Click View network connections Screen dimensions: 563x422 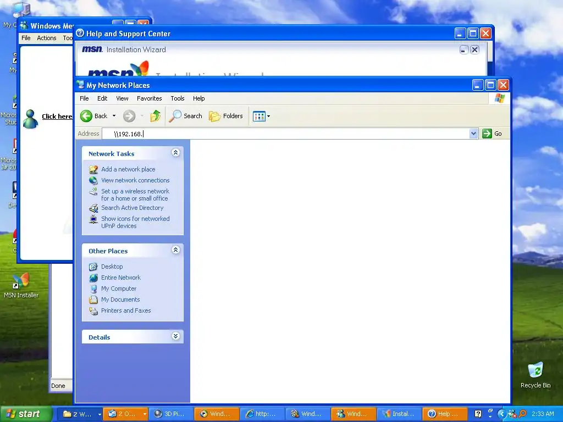135,180
